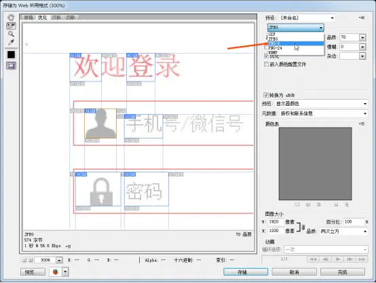Choose JPEG from the format list
This screenshot has height=283, width=376.
(296, 39)
